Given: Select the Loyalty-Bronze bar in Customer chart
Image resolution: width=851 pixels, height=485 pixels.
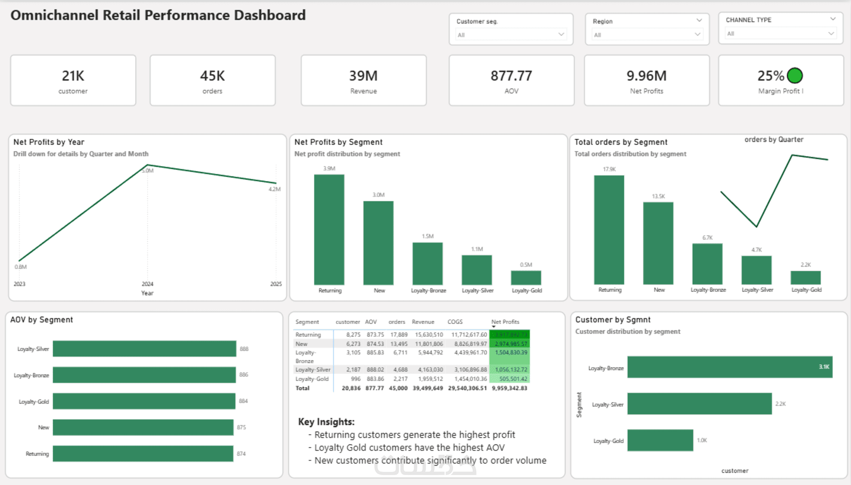Looking at the screenshot, I should tap(729, 367).
